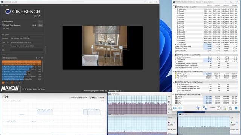Collapse the i7-13700K Enhanced sensor group
The image size is (241, 135).
click(x=174, y=72)
